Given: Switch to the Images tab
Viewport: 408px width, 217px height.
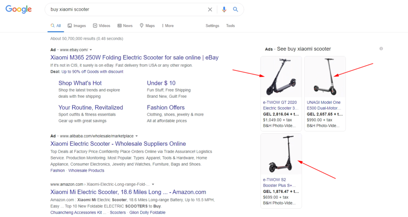Looking at the screenshot, I should pyautogui.click(x=77, y=26).
